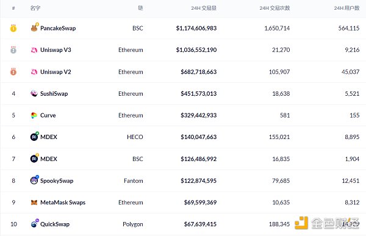Image resolution: width=366 pixels, height=236 pixels.
Task: Open the MetaMask Swaps name link
Action: pos(63,202)
